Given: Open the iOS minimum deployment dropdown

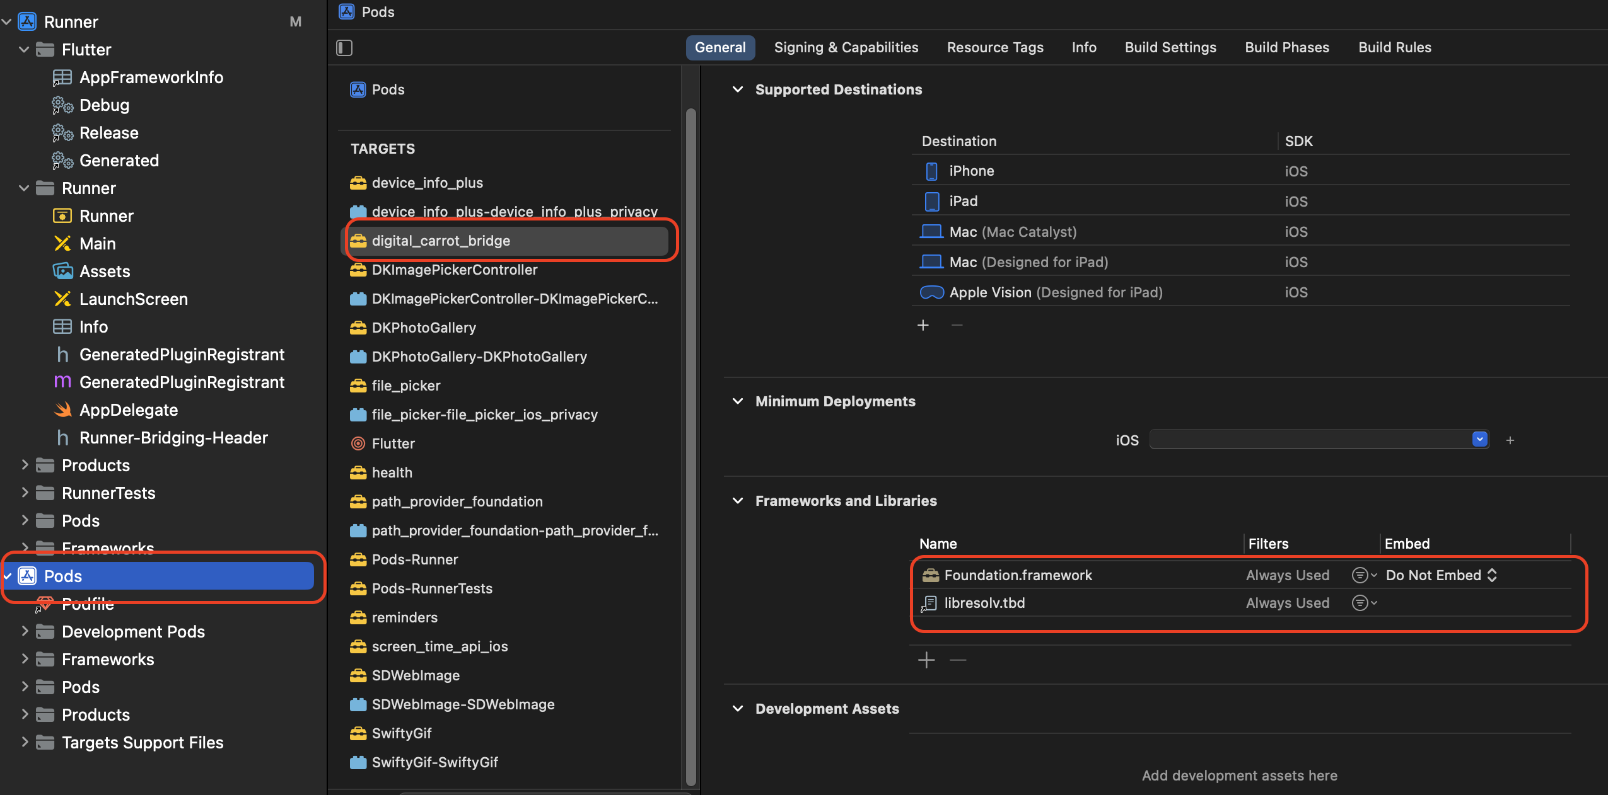Looking at the screenshot, I should click(x=1479, y=439).
